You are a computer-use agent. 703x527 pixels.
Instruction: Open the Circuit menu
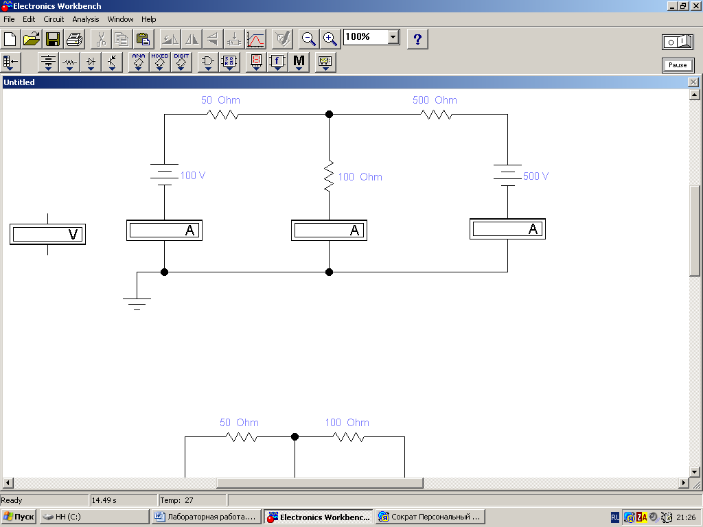54,19
